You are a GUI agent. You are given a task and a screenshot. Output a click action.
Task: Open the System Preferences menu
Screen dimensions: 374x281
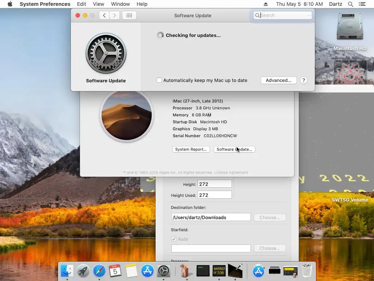(45, 4)
